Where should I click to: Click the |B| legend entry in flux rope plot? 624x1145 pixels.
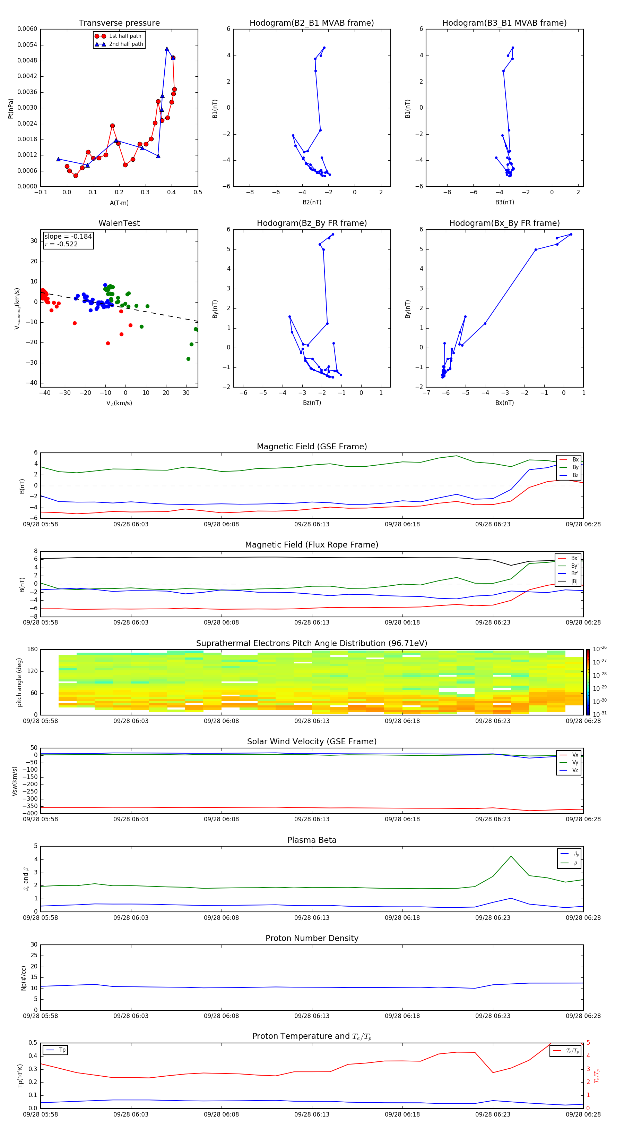tap(569, 582)
